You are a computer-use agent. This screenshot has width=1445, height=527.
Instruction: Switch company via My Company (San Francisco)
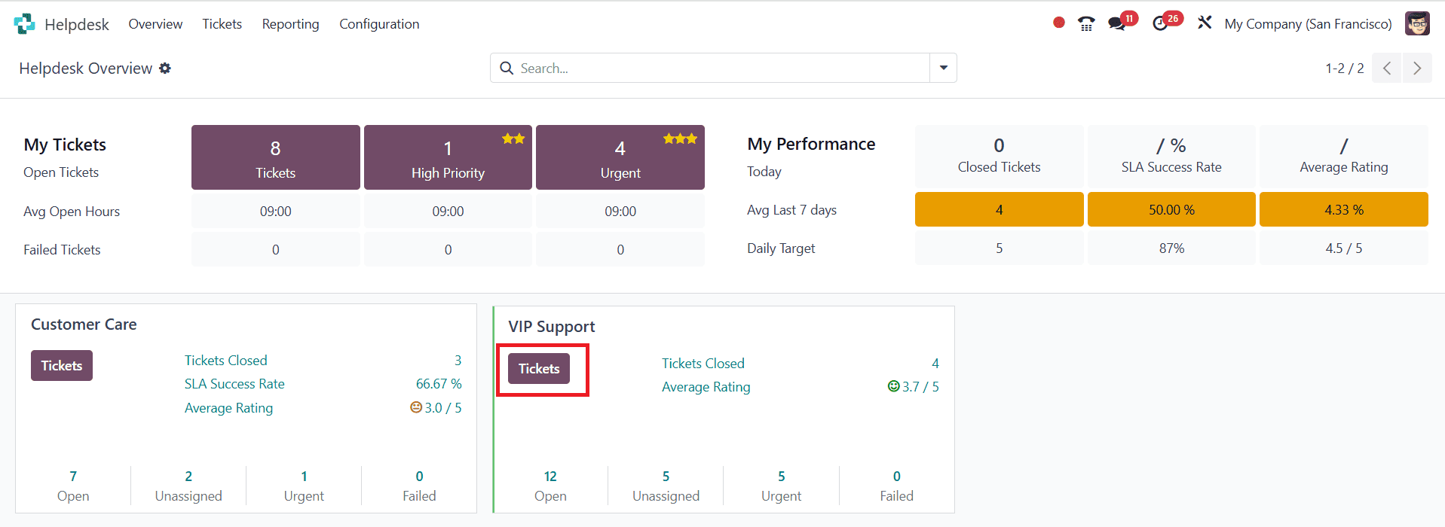1308,24
